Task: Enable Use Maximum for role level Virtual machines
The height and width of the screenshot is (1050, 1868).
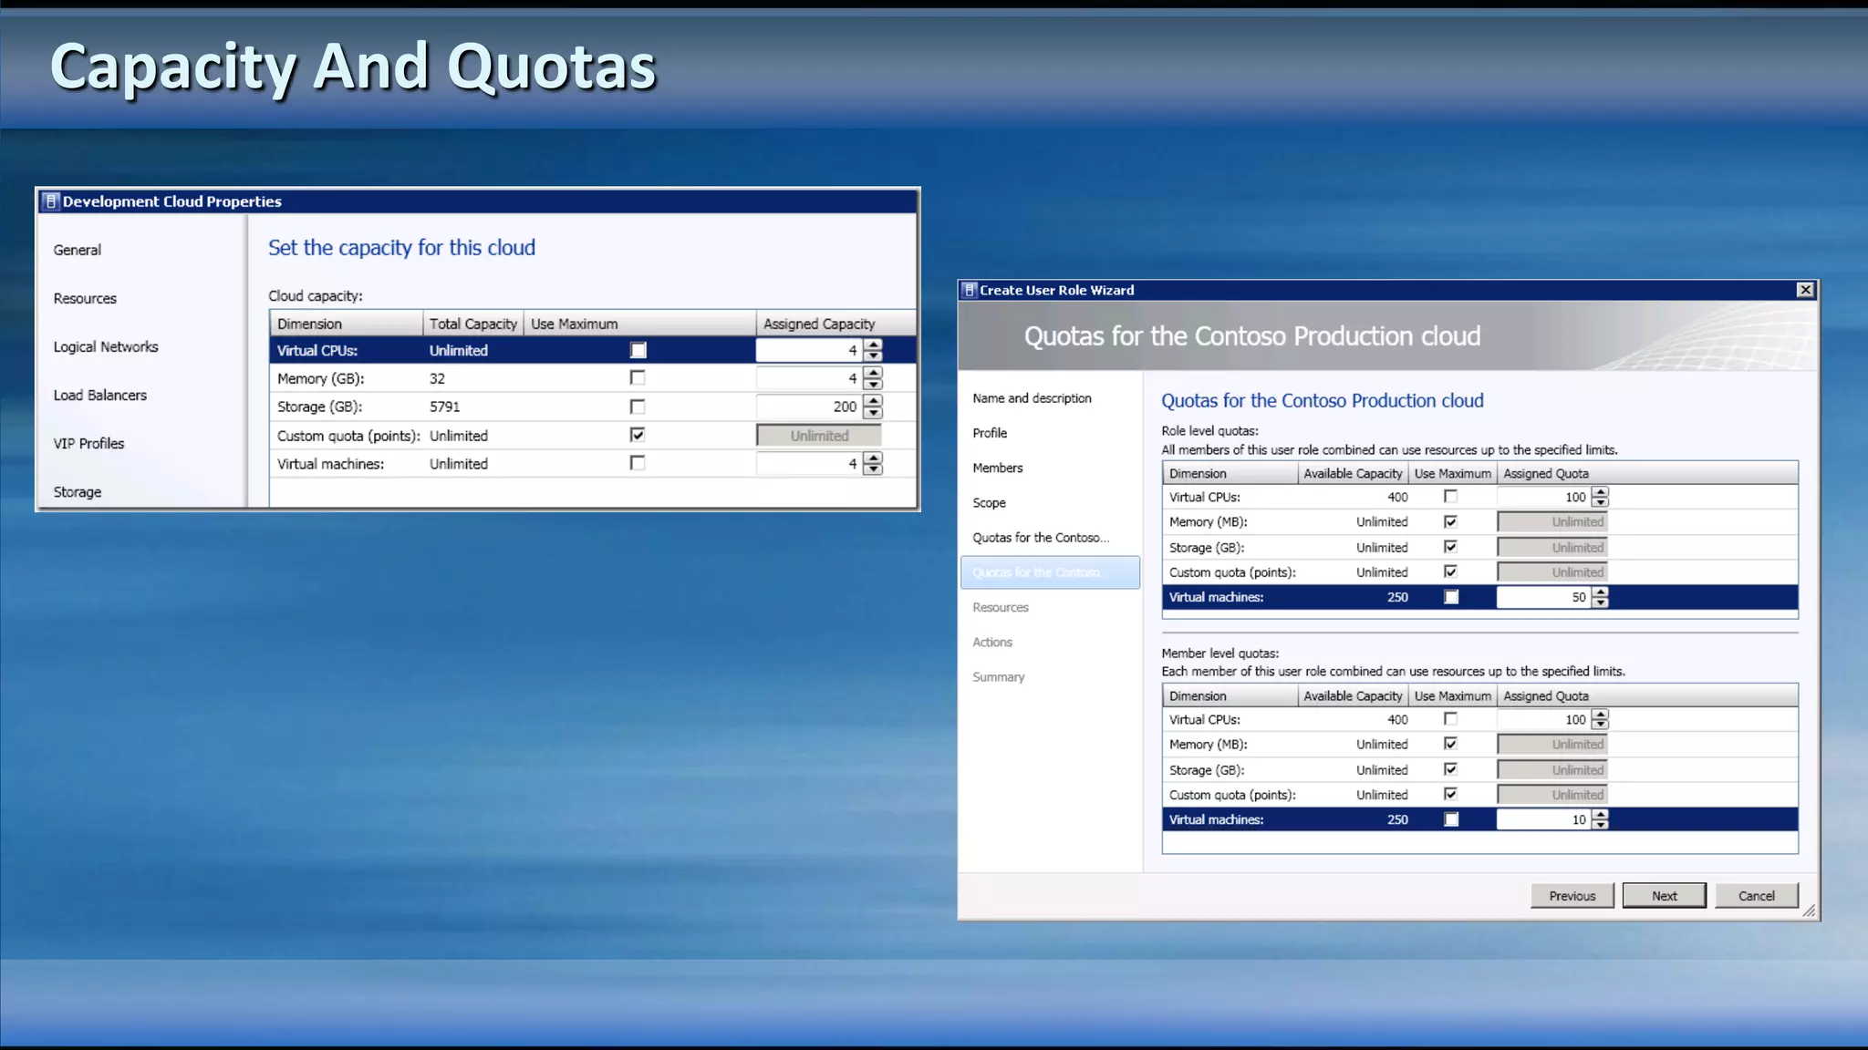Action: 1451,597
